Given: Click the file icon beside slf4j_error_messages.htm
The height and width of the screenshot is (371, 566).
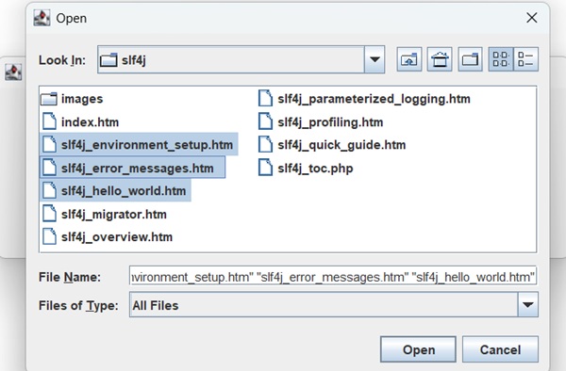Looking at the screenshot, I should click(x=49, y=168).
